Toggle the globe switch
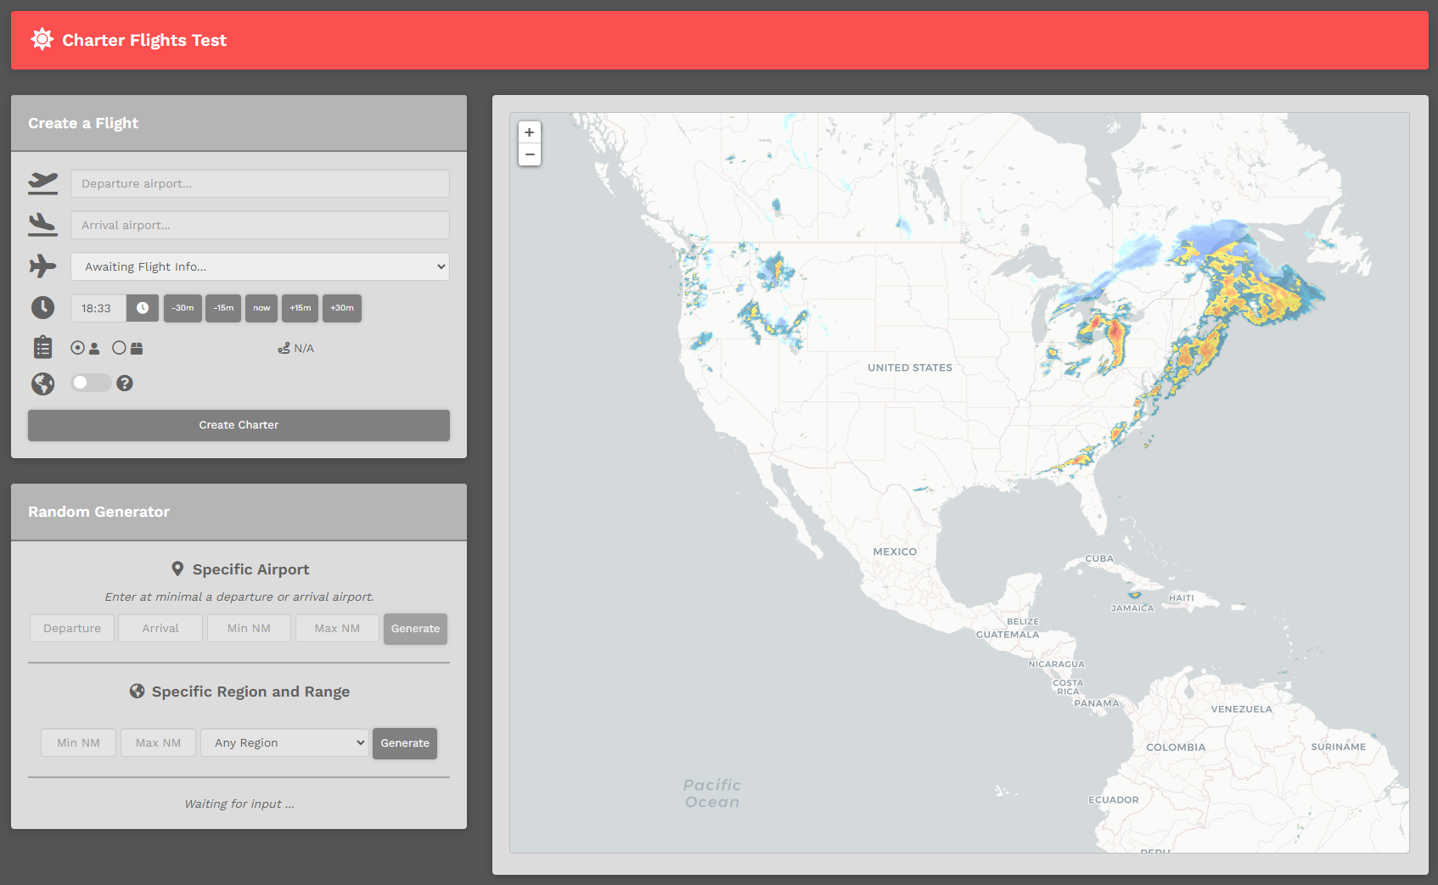Image resolution: width=1438 pixels, height=885 pixels. coord(91,383)
